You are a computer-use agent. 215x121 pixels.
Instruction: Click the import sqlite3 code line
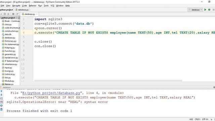point(48,19)
